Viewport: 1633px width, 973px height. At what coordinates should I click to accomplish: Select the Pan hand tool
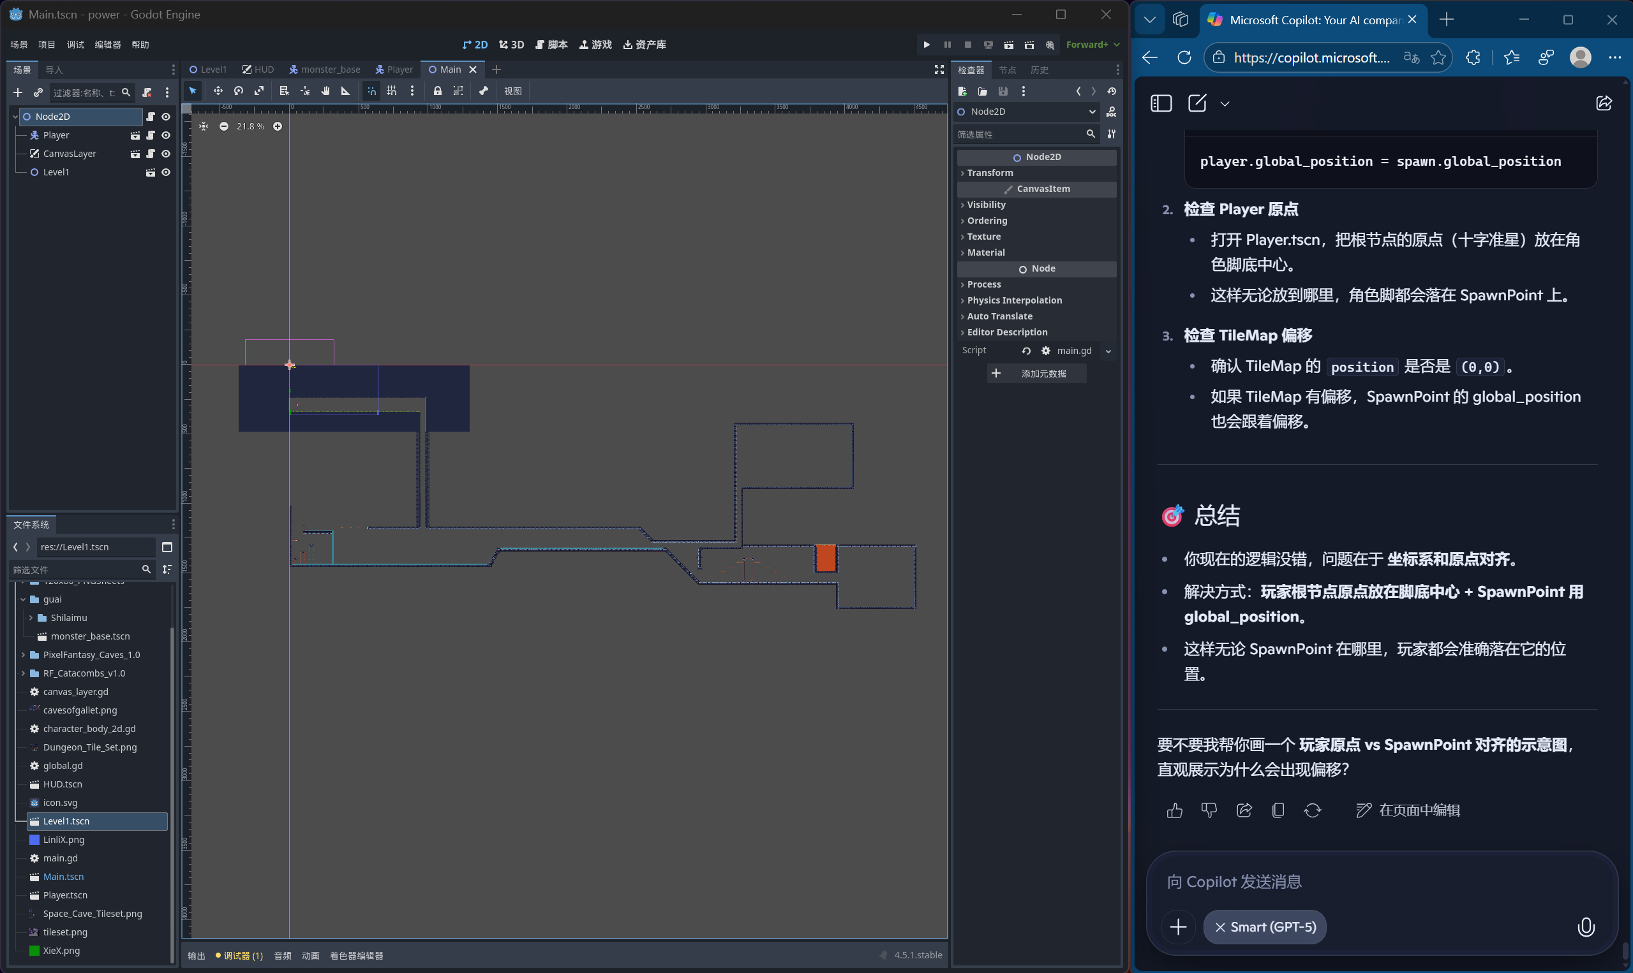tap(325, 91)
